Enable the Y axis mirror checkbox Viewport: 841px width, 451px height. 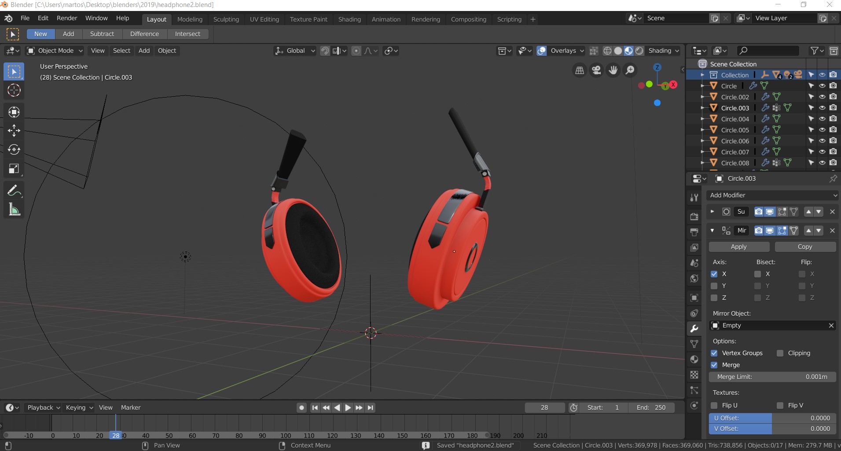point(714,286)
